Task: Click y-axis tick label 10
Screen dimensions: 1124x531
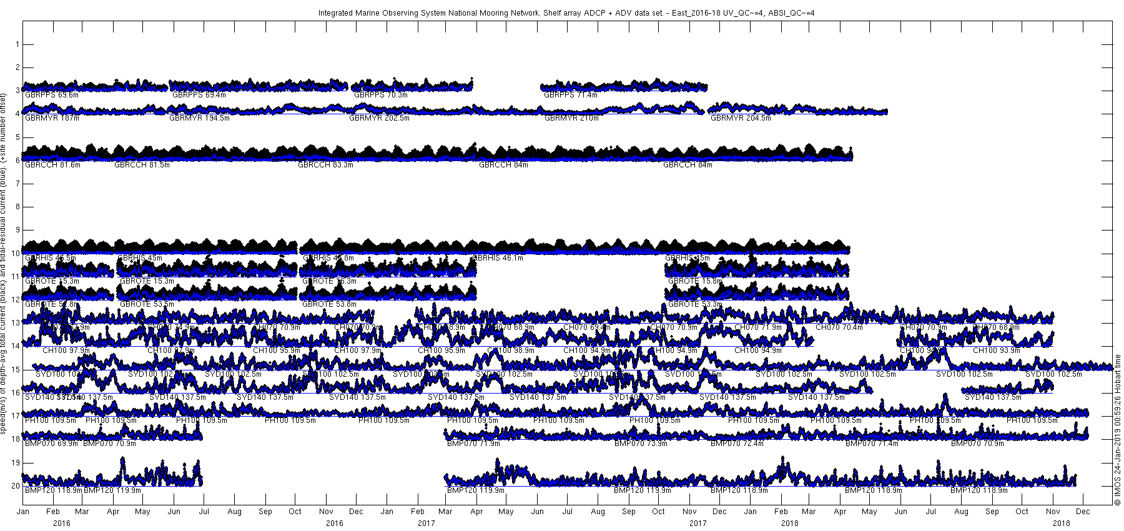Action: tap(15, 253)
